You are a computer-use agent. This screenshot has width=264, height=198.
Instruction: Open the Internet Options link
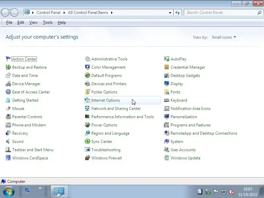click(105, 100)
